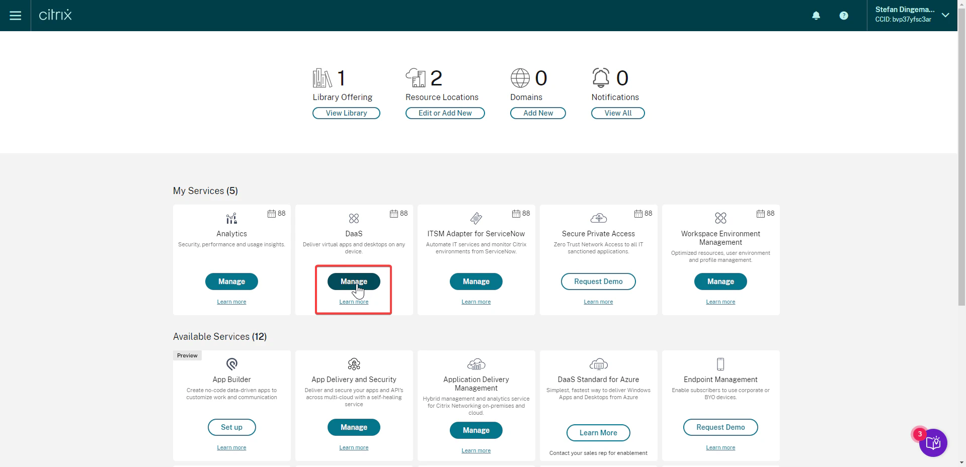Open the hamburger navigation menu

(x=16, y=16)
